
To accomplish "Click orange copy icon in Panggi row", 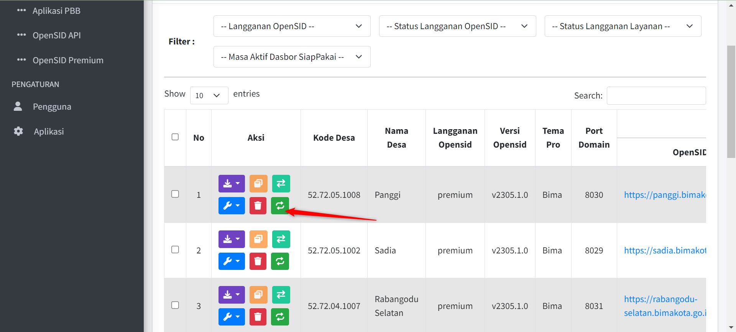I will [258, 184].
